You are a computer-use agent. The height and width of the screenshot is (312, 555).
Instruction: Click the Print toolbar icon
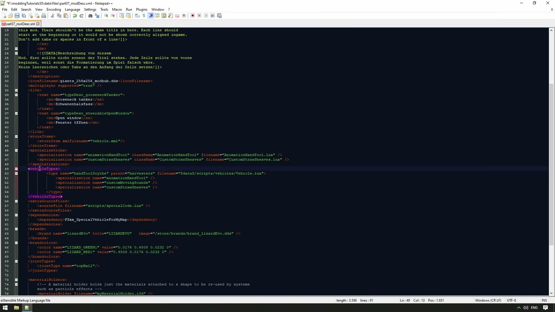[x=43, y=16]
